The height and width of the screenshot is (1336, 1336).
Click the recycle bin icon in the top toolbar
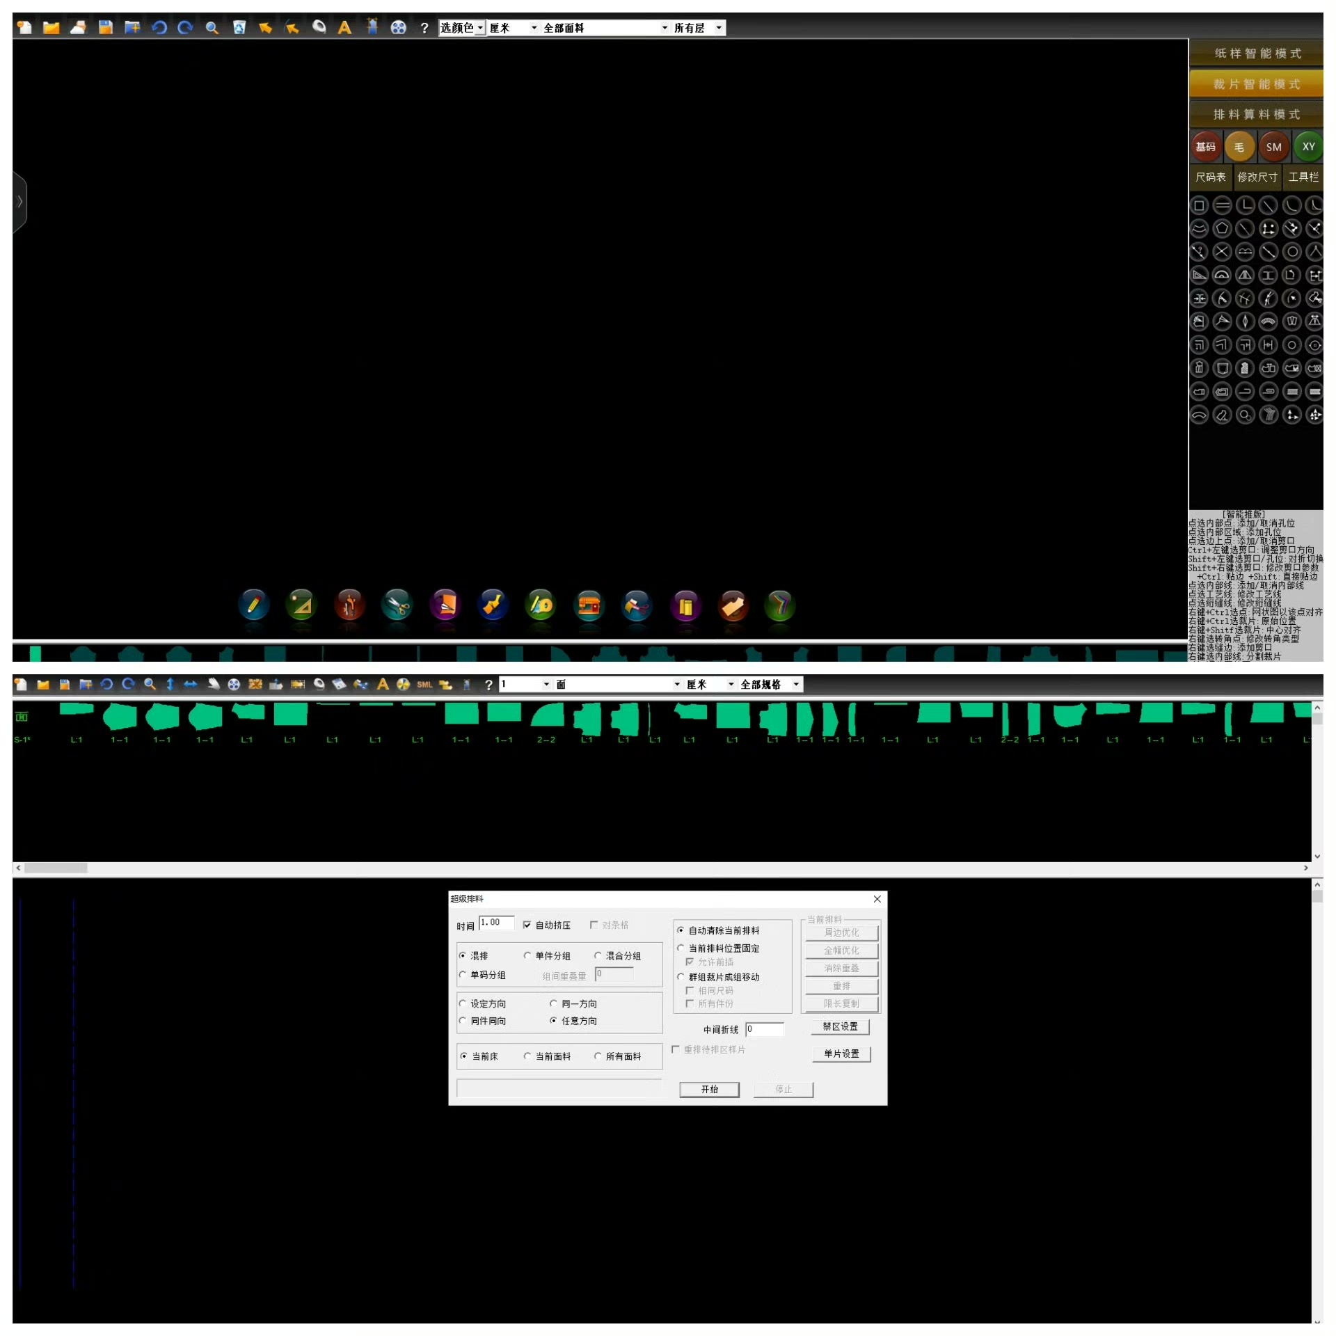pos(239,28)
